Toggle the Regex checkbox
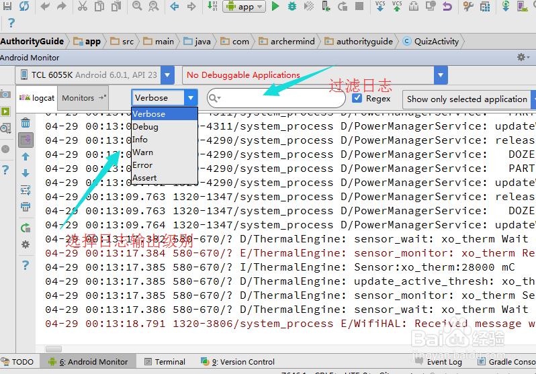The image size is (536, 374). 357,98
